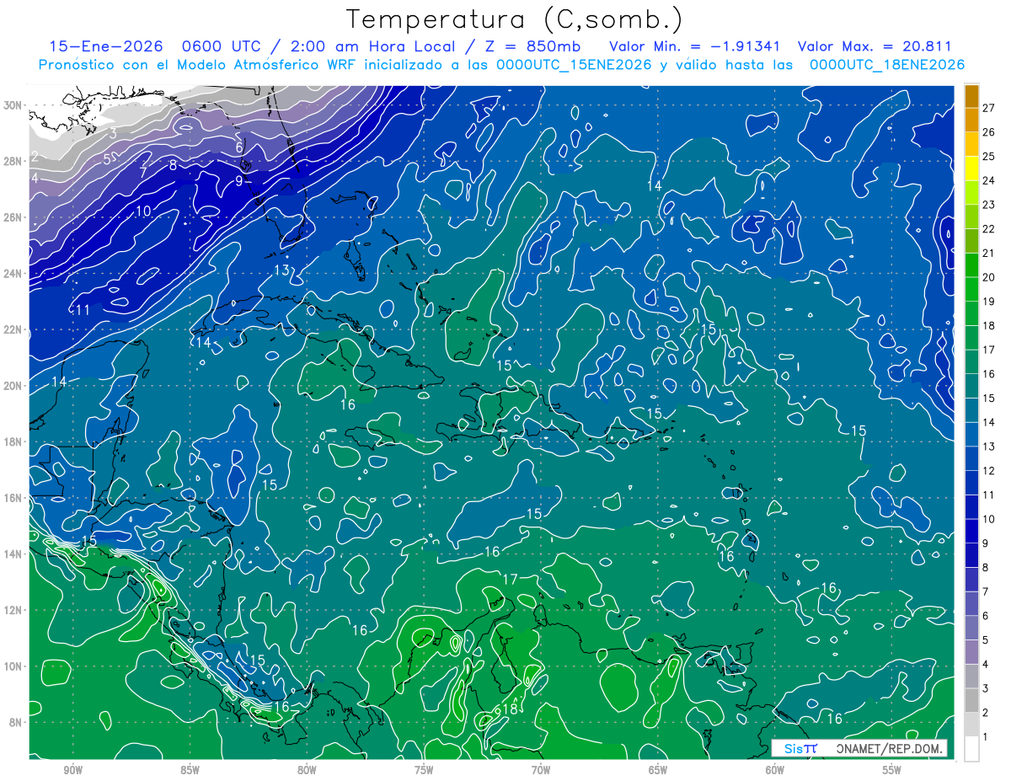Click the "65W" longitude axis label
Viewport: 1011px width, 781px height.
[658, 770]
